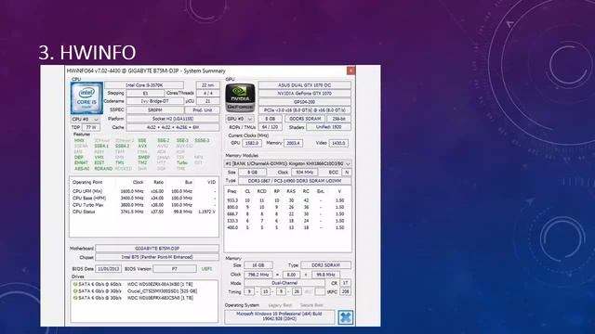595x334 pixels.
Task: Click the CPU LFM (Min) row
Action: [144, 191]
